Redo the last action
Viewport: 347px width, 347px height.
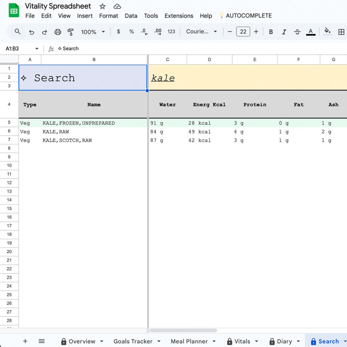[44, 32]
